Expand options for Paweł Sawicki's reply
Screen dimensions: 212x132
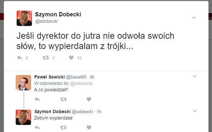194,77
